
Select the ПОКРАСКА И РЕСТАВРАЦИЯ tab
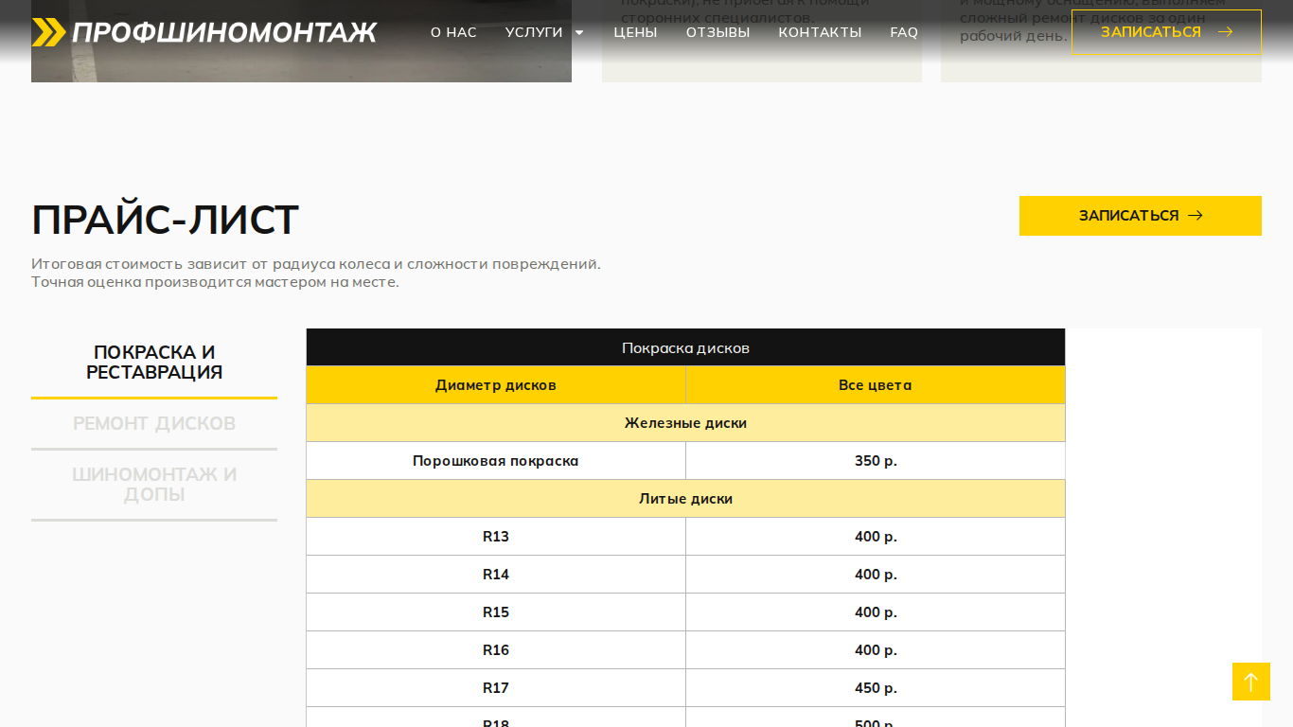(x=154, y=363)
